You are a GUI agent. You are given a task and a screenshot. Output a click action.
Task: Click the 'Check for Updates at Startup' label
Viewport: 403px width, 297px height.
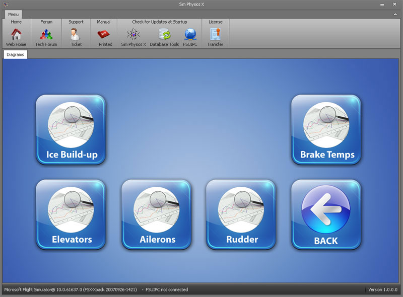[x=159, y=22]
